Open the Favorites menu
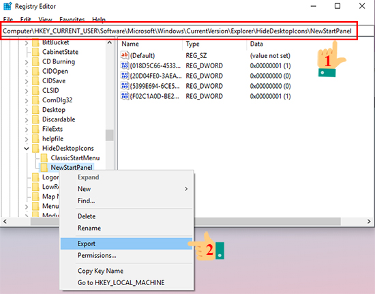 tap(72, 20)
